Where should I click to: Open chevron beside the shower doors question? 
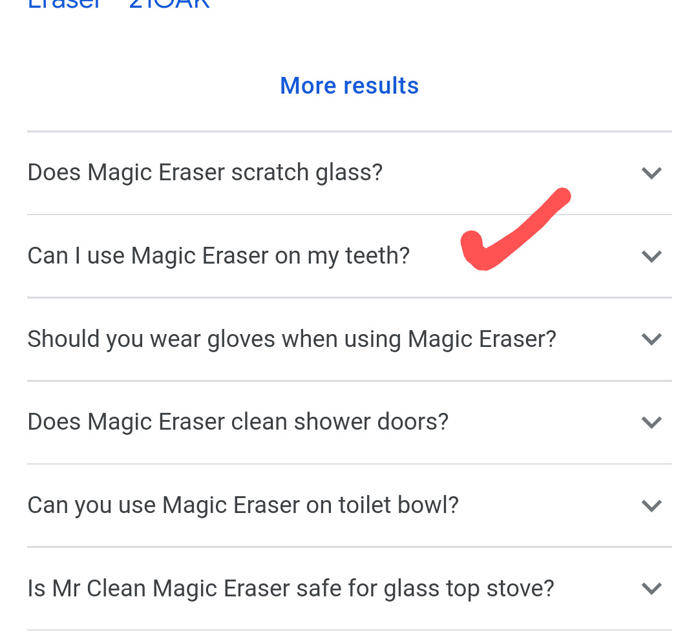click(x=651, y=423)
